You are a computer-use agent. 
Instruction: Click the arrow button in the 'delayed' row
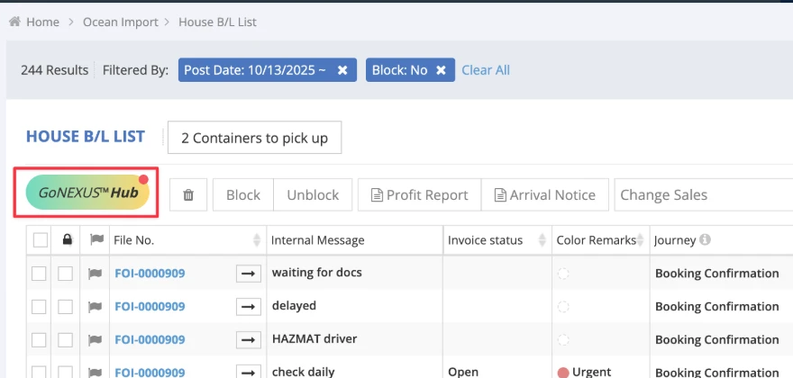(249, 307)
